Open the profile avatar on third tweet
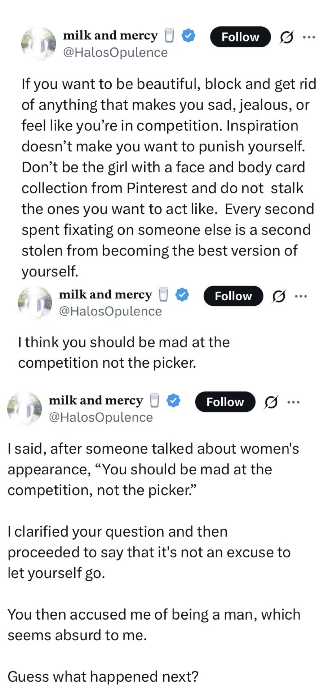324x691 pixels. coord(25,409)
